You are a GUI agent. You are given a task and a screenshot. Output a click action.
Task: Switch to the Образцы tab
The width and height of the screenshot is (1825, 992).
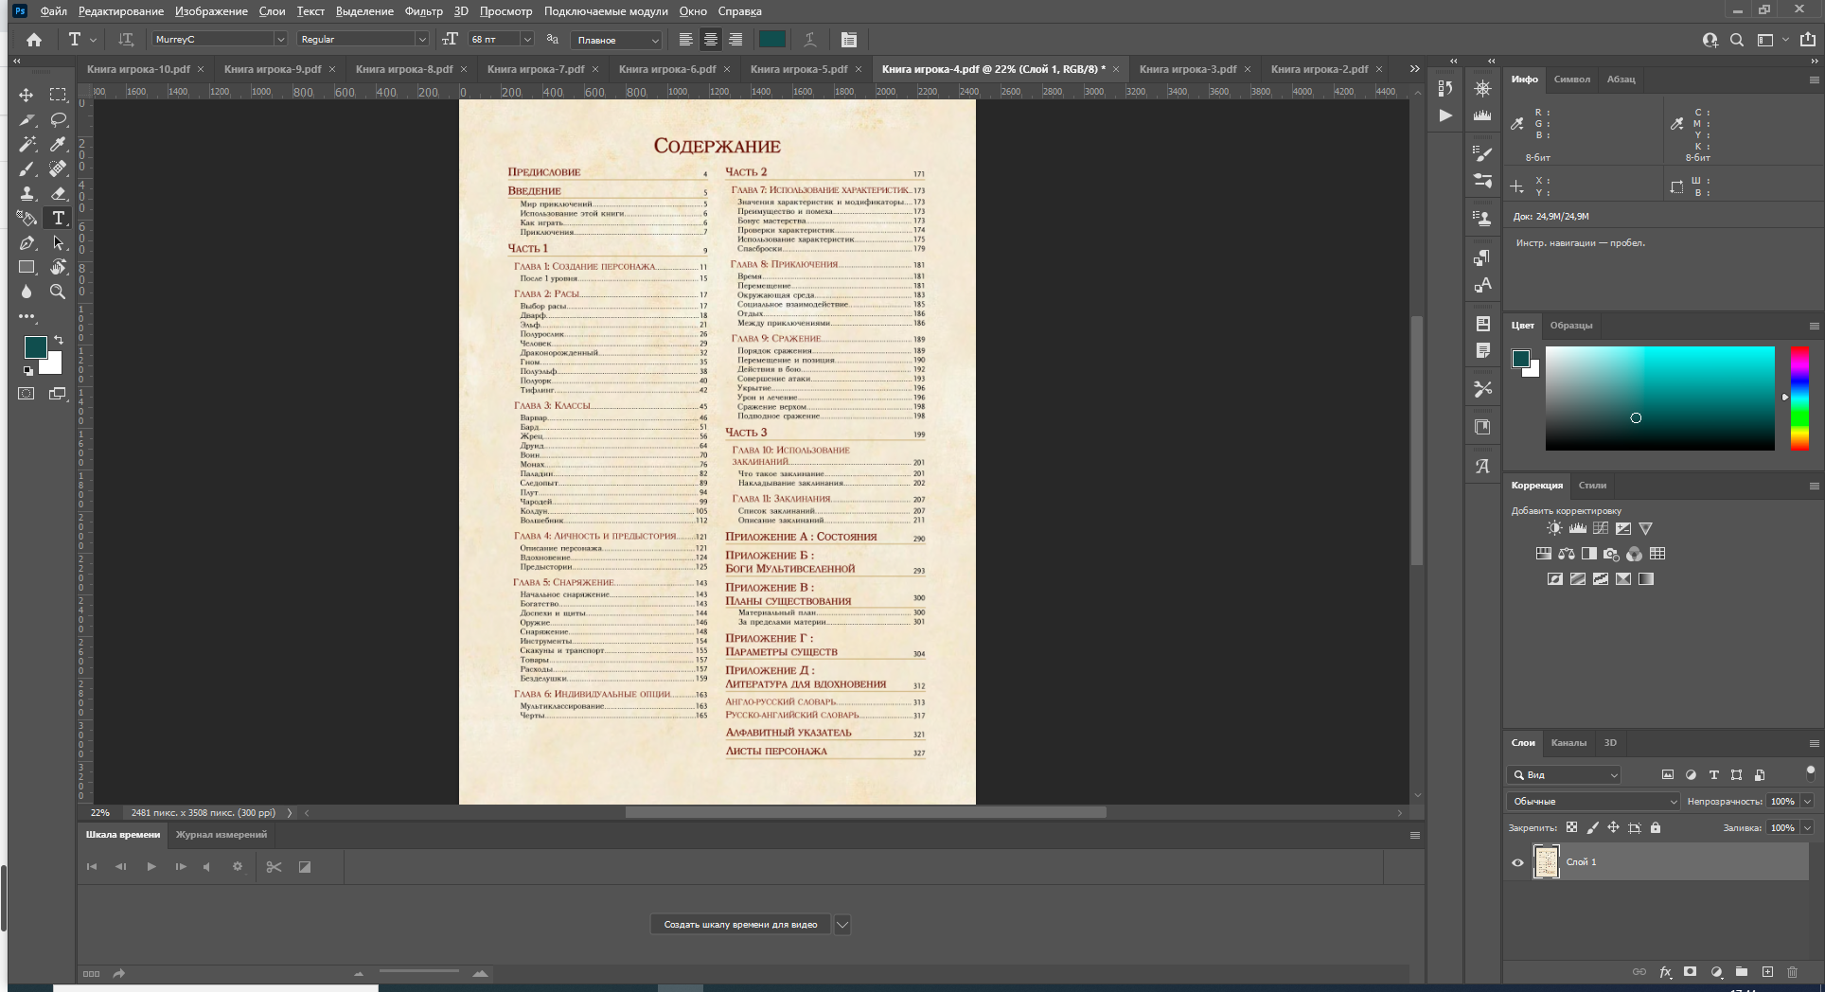click(x=1571, y=326)
